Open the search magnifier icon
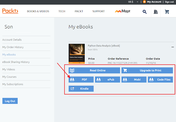The height and width of the screenshot is (122, 176). pyautogui.click(x=145, y=12)
